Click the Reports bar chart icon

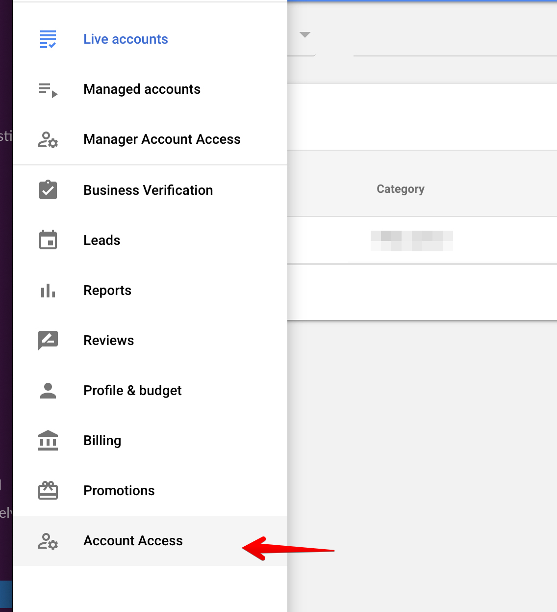point(48,291)
